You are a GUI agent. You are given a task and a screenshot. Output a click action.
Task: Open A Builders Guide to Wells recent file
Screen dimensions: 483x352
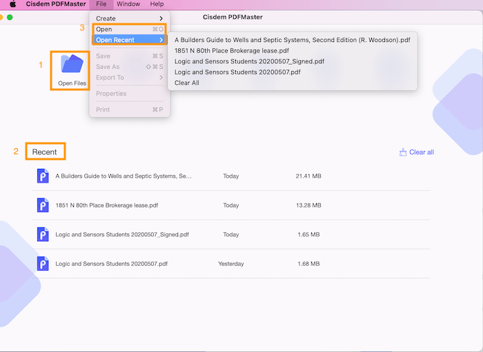click(x=231, y=176)
